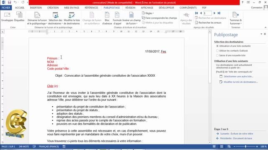This screenshot has width=268, height=150.
Task: Open Insérer un champ de fusion menu
Action: [131, 18]
